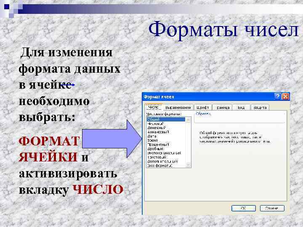Close the Формат ячеек dialog

point(285,96)
